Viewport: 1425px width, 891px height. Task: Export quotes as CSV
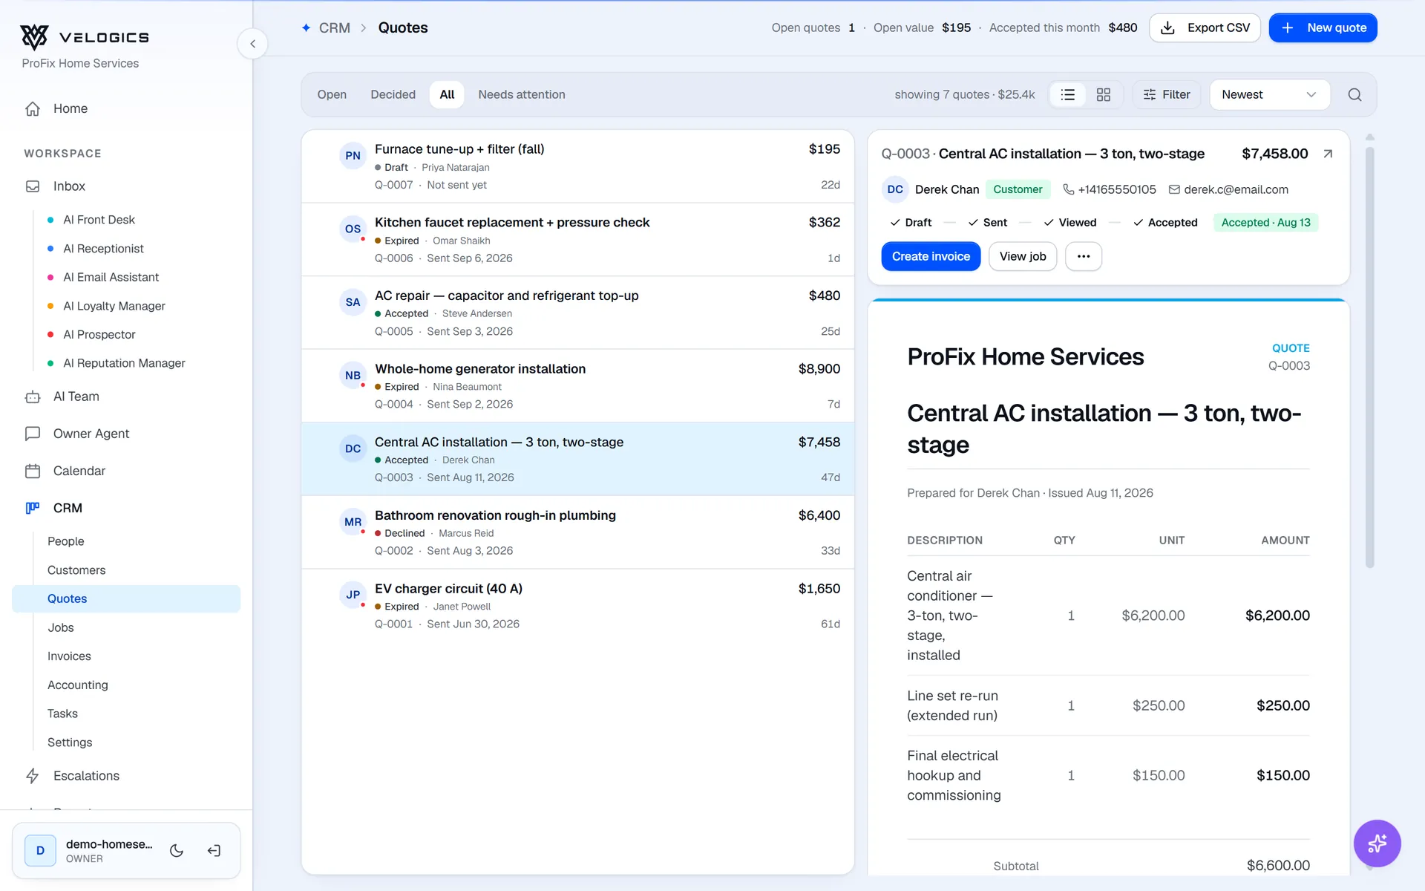[1205, 27]
